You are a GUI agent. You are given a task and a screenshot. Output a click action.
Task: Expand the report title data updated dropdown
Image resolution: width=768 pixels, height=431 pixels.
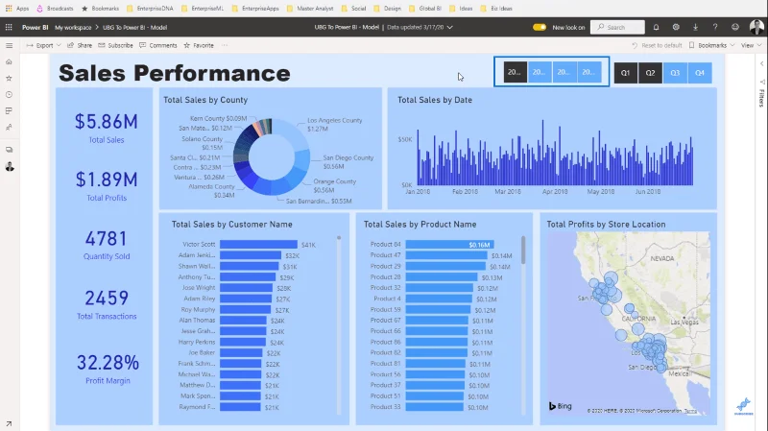(450, 28)
